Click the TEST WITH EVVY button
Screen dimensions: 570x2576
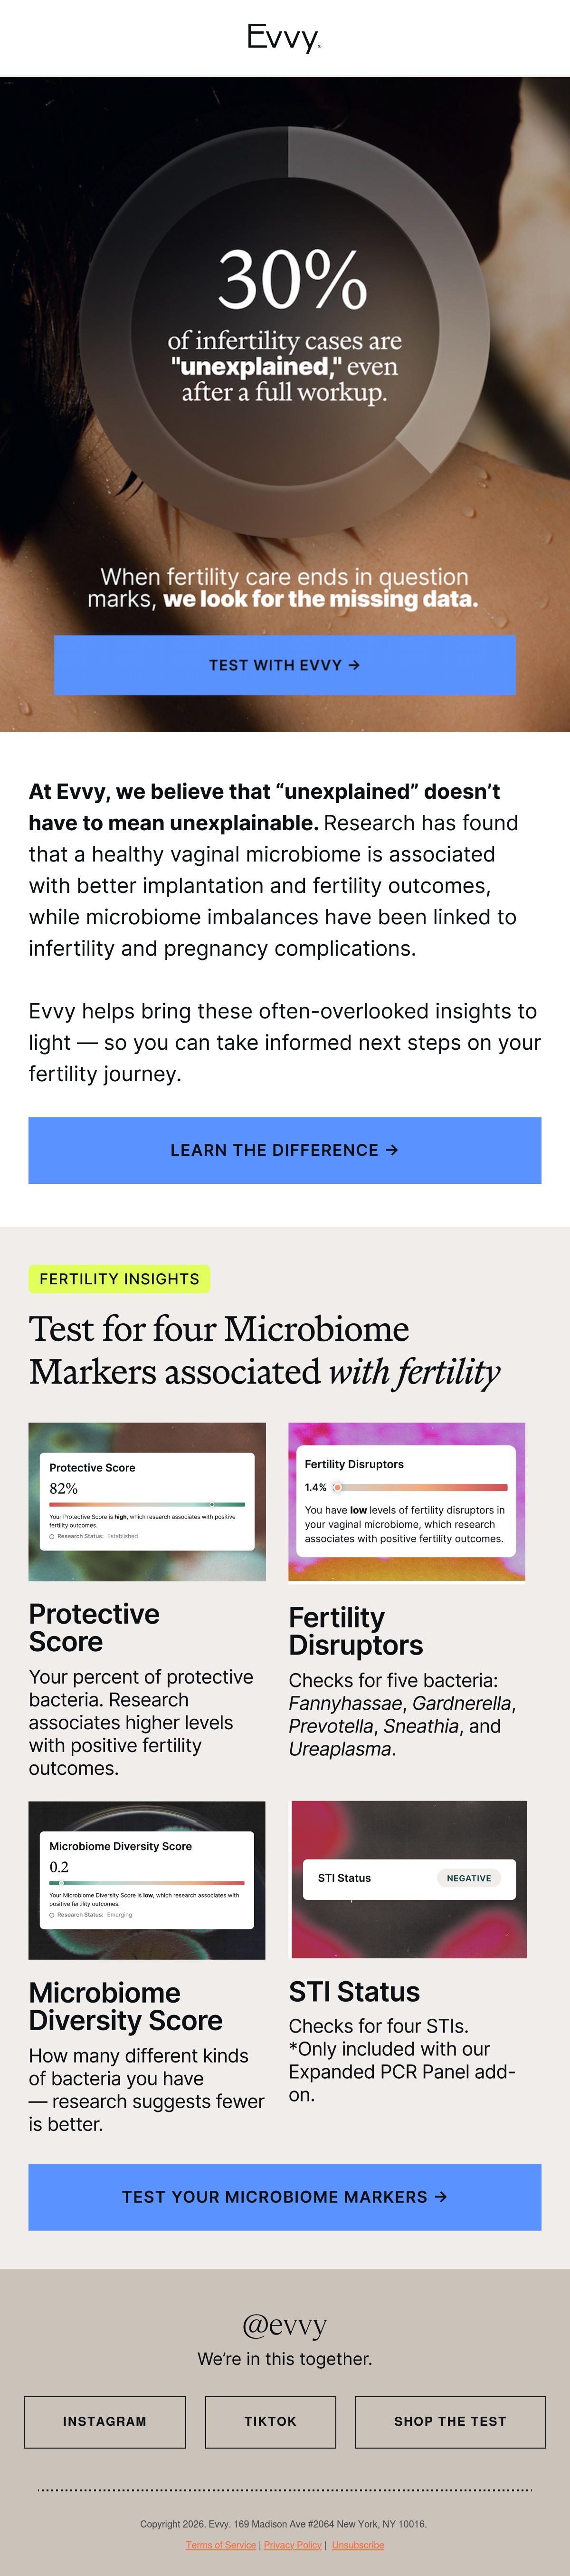pos(285,665)
